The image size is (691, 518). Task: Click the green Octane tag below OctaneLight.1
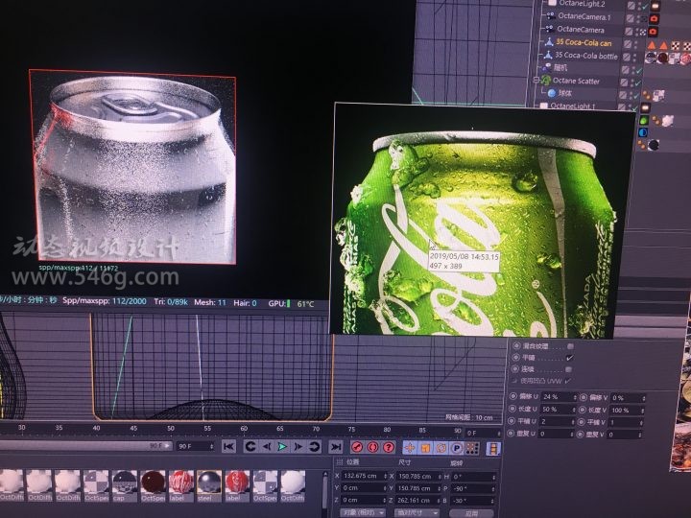click(644, 120)
